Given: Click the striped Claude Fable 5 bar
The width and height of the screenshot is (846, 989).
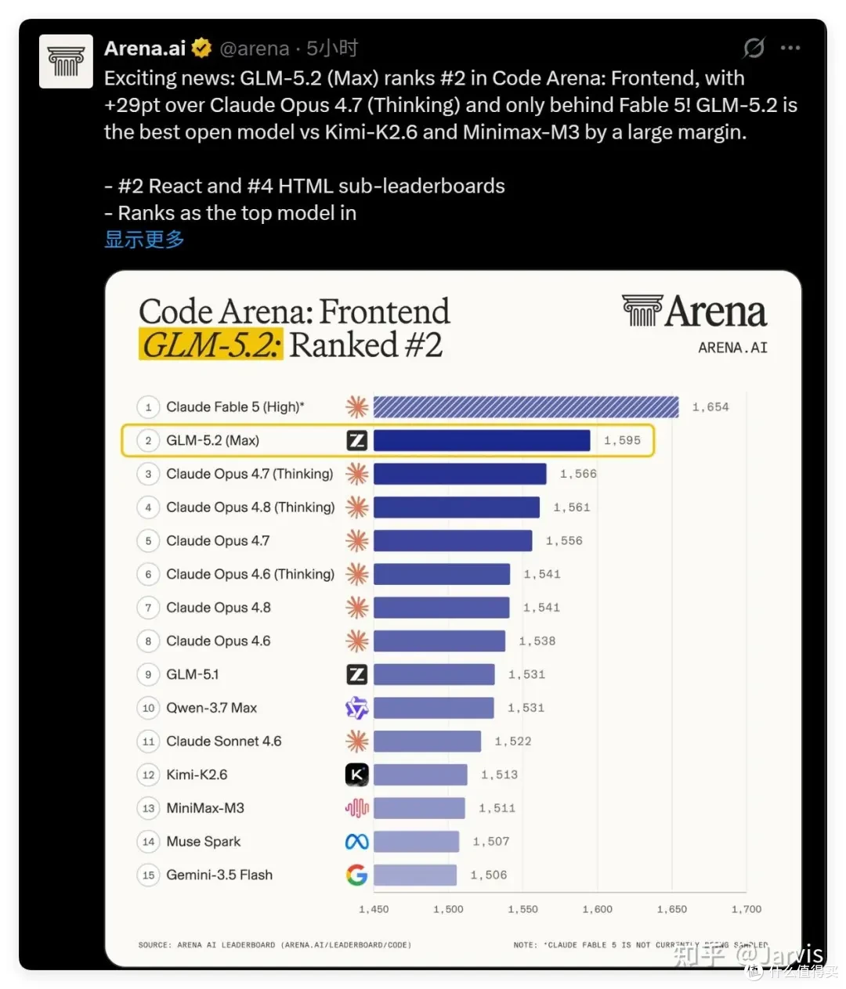Looking at the screenshot, I should point(526,406).
